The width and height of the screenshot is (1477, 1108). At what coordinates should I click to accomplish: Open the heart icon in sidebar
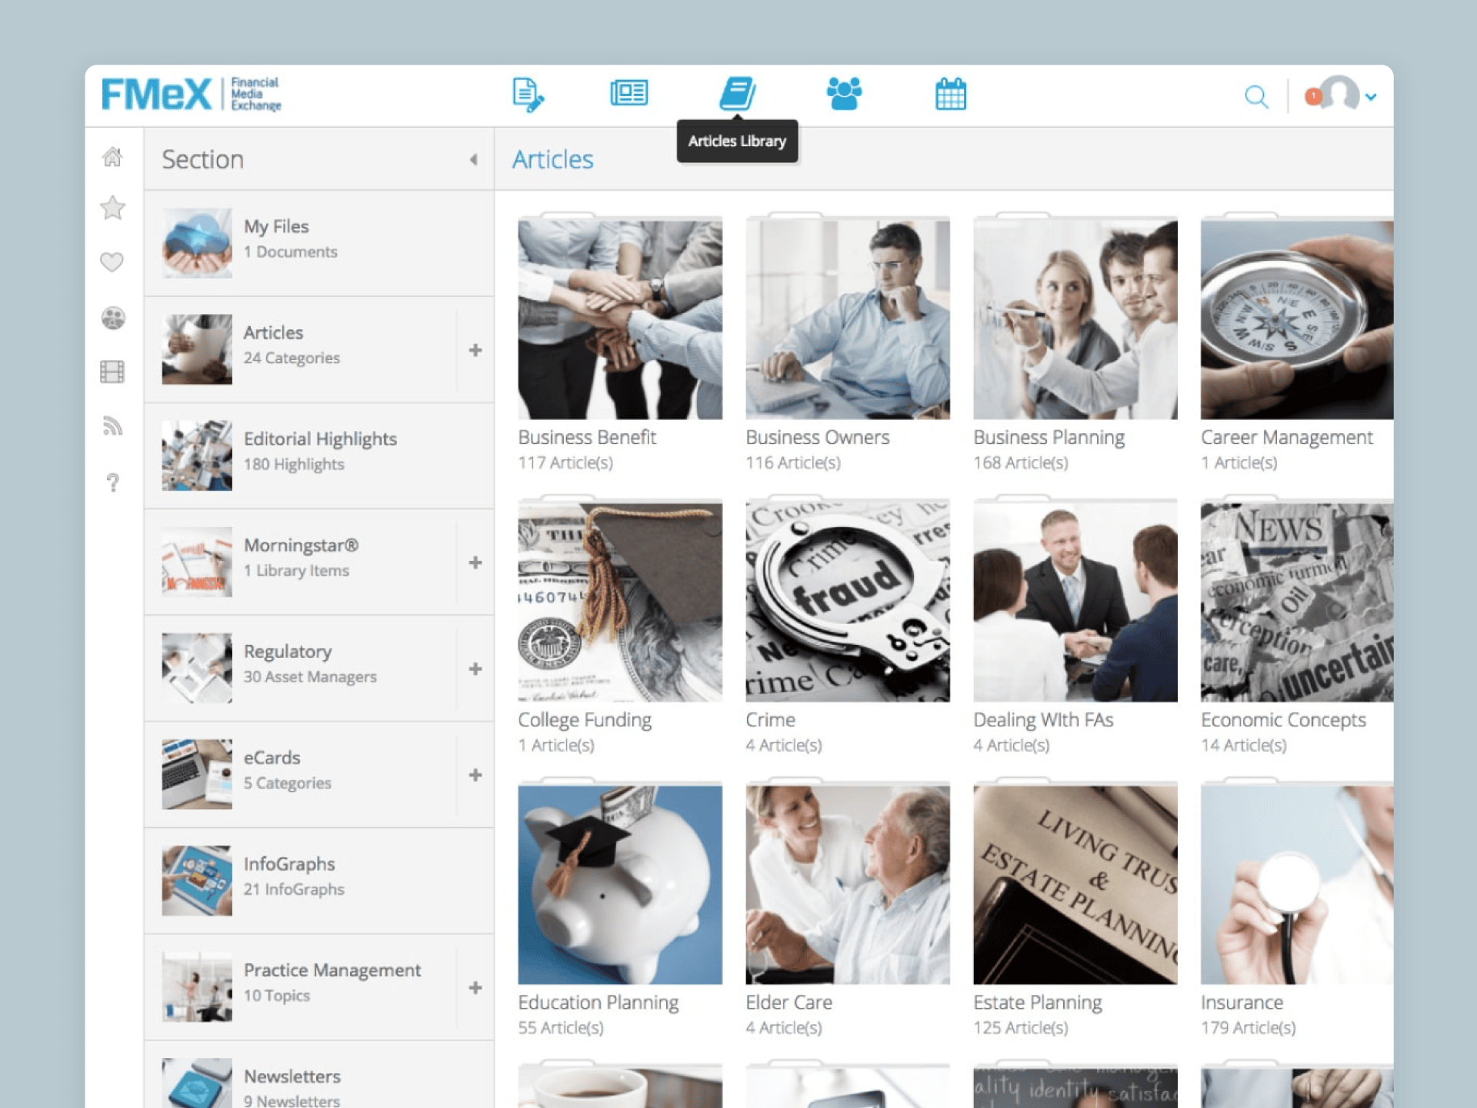coord(112,262)
